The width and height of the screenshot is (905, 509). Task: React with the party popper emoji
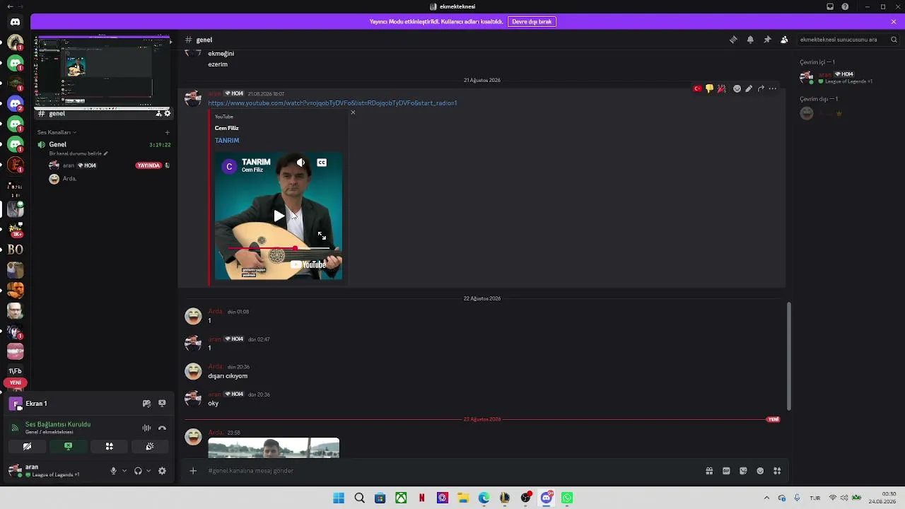(721, 88)
